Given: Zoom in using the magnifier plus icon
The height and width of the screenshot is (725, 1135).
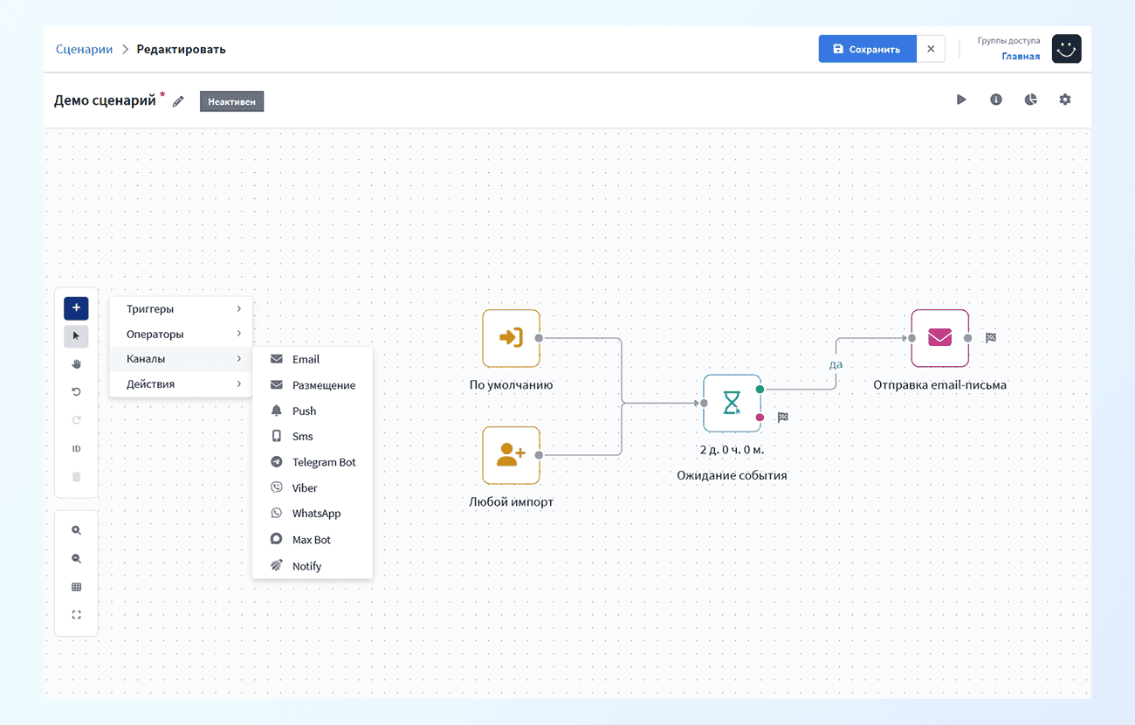Looking at the screenshot, I should pos(76,530).
